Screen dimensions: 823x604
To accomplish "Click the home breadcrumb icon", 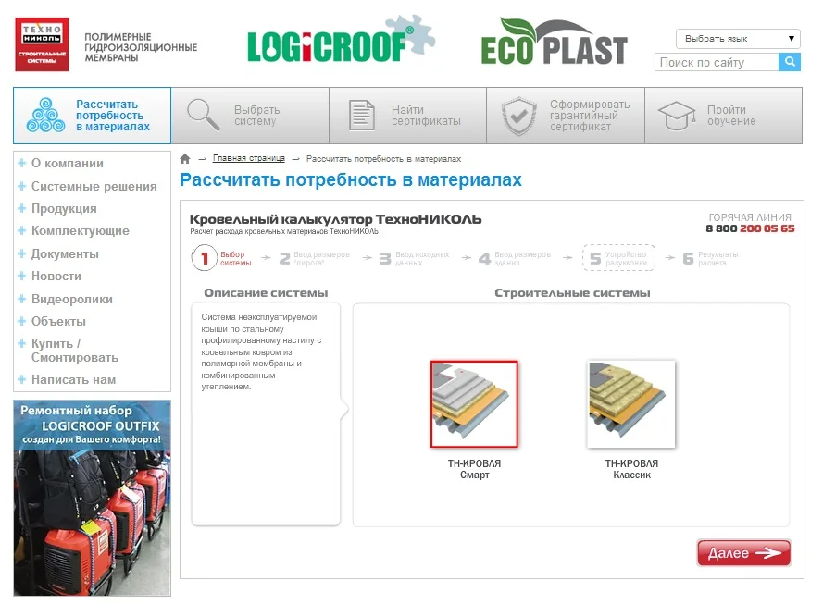I will coord(185,159).
